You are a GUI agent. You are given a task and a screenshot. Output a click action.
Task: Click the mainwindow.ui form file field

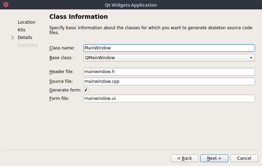coord(169,99)
